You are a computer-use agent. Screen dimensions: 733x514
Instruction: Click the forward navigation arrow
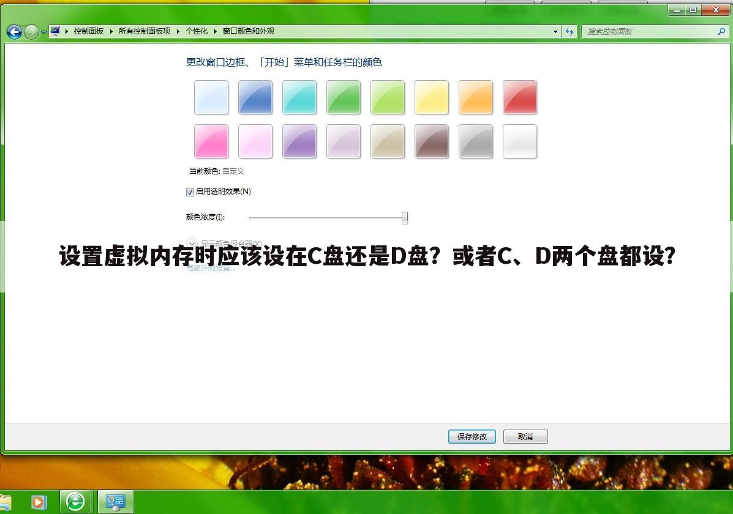[31, 32]
